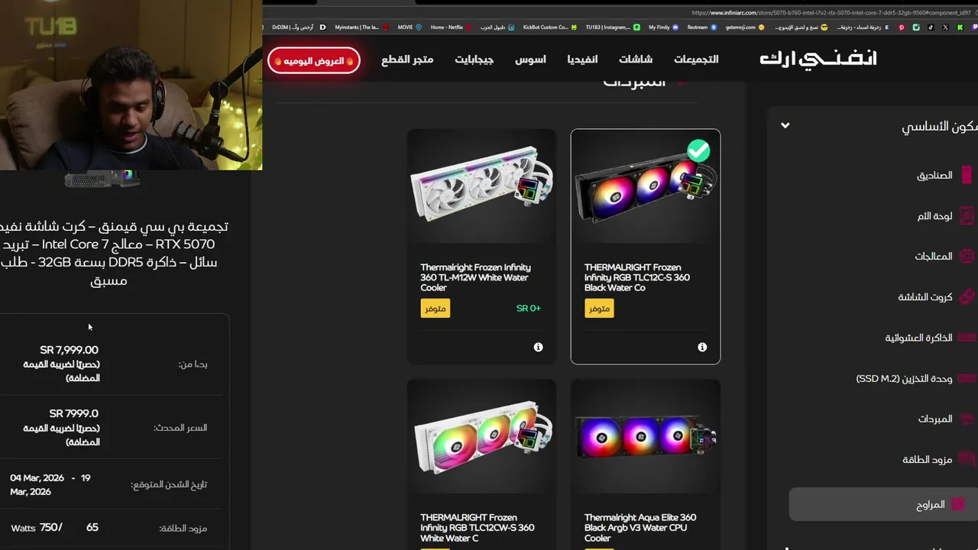Collapse the main component (المكون الأساسي) section
This screenshot has width=978, height=550.
point(785,125)
